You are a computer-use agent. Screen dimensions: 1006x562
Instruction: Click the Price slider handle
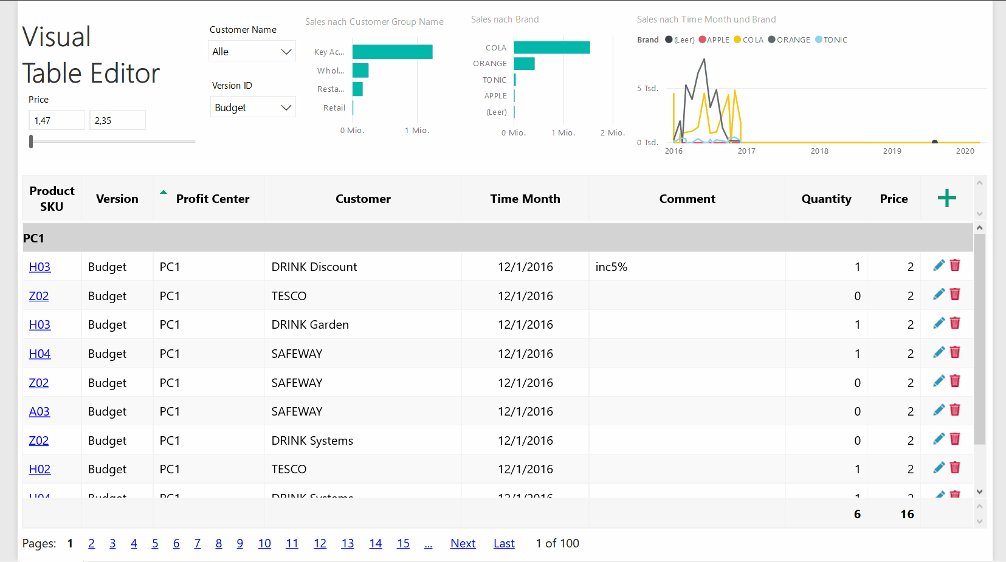coord(31,142)
